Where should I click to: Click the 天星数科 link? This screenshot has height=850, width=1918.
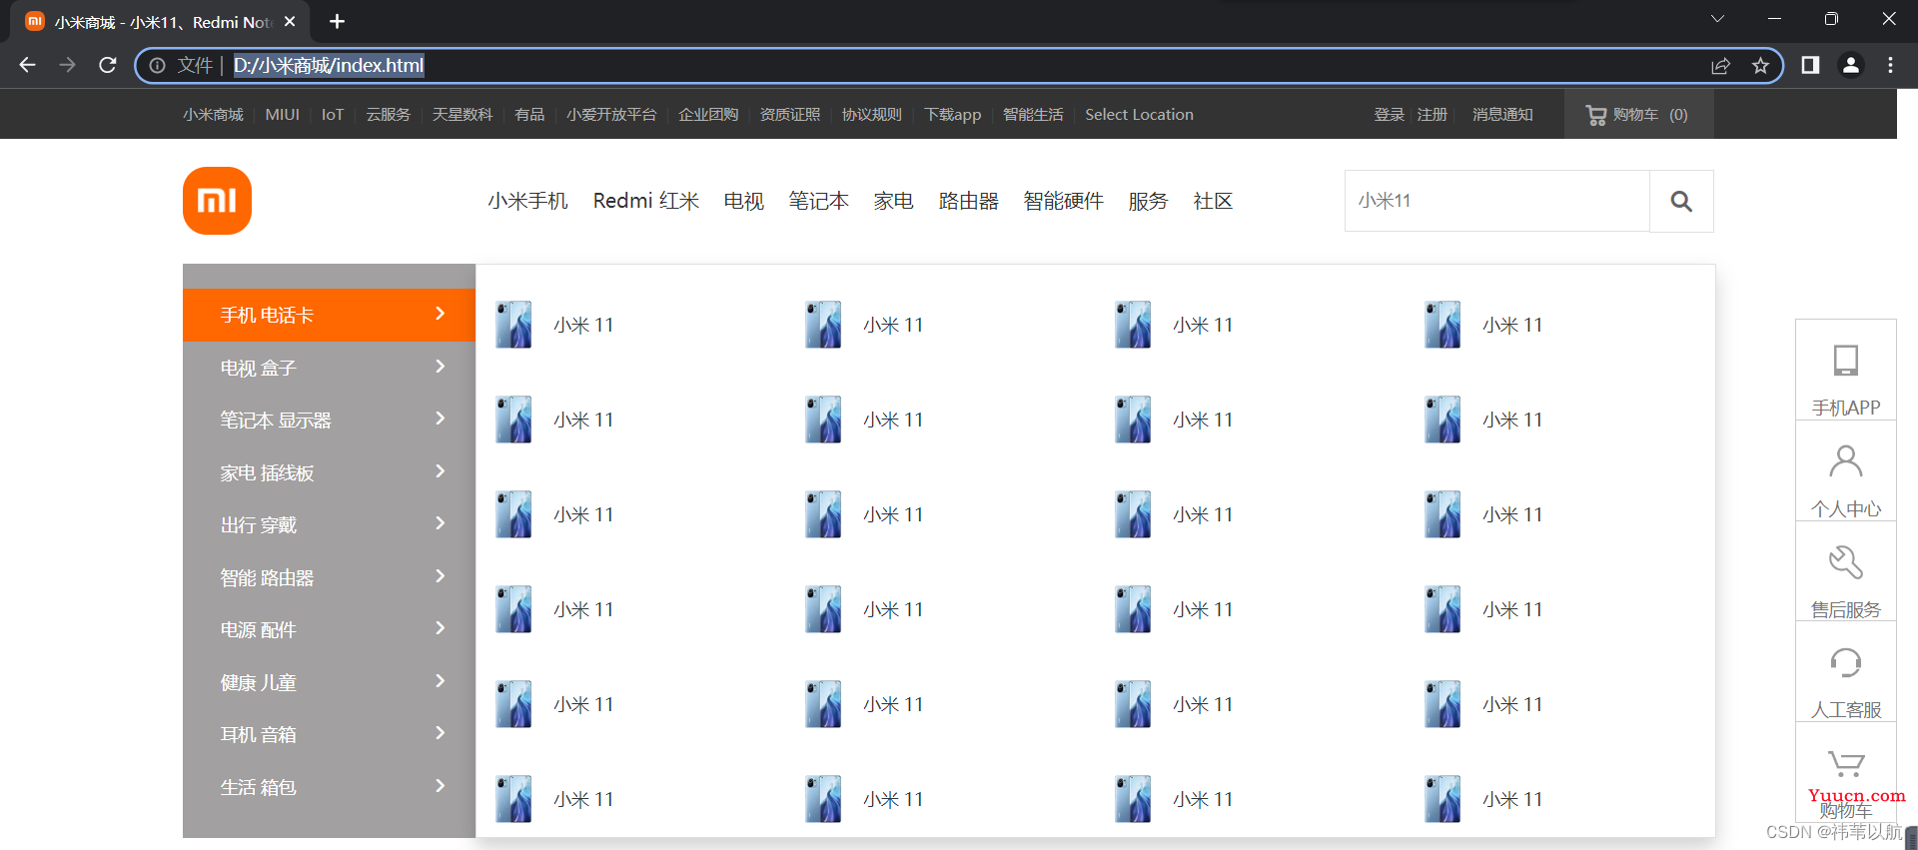[463, 115]
